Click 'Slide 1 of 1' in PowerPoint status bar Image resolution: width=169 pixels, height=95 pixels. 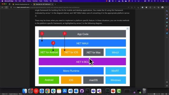5,94
